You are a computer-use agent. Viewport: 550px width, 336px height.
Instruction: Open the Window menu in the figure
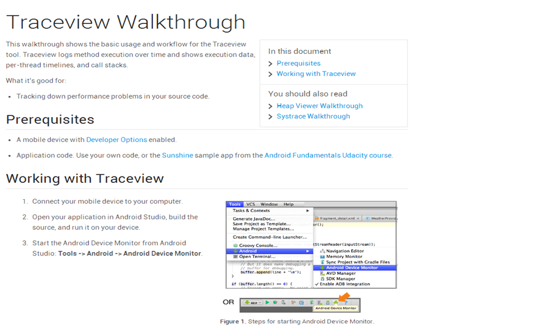point(269,204)
